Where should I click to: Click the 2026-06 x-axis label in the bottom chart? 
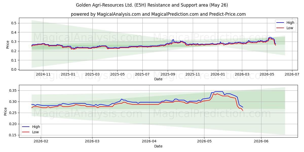pos(261,142)
